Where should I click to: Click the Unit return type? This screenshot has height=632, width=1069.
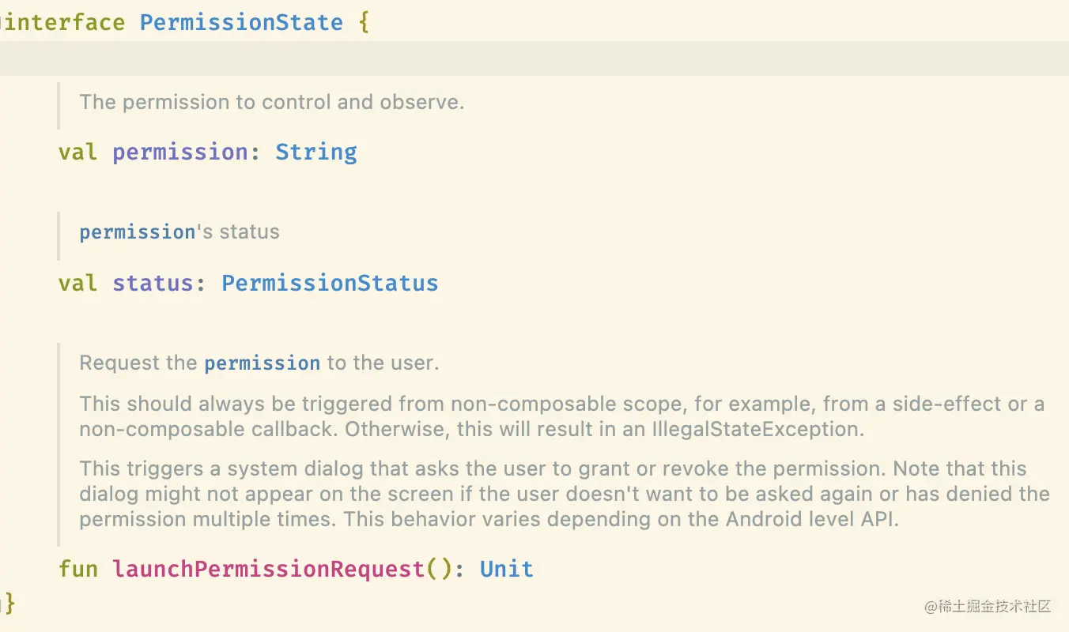[x=506, y=569]
